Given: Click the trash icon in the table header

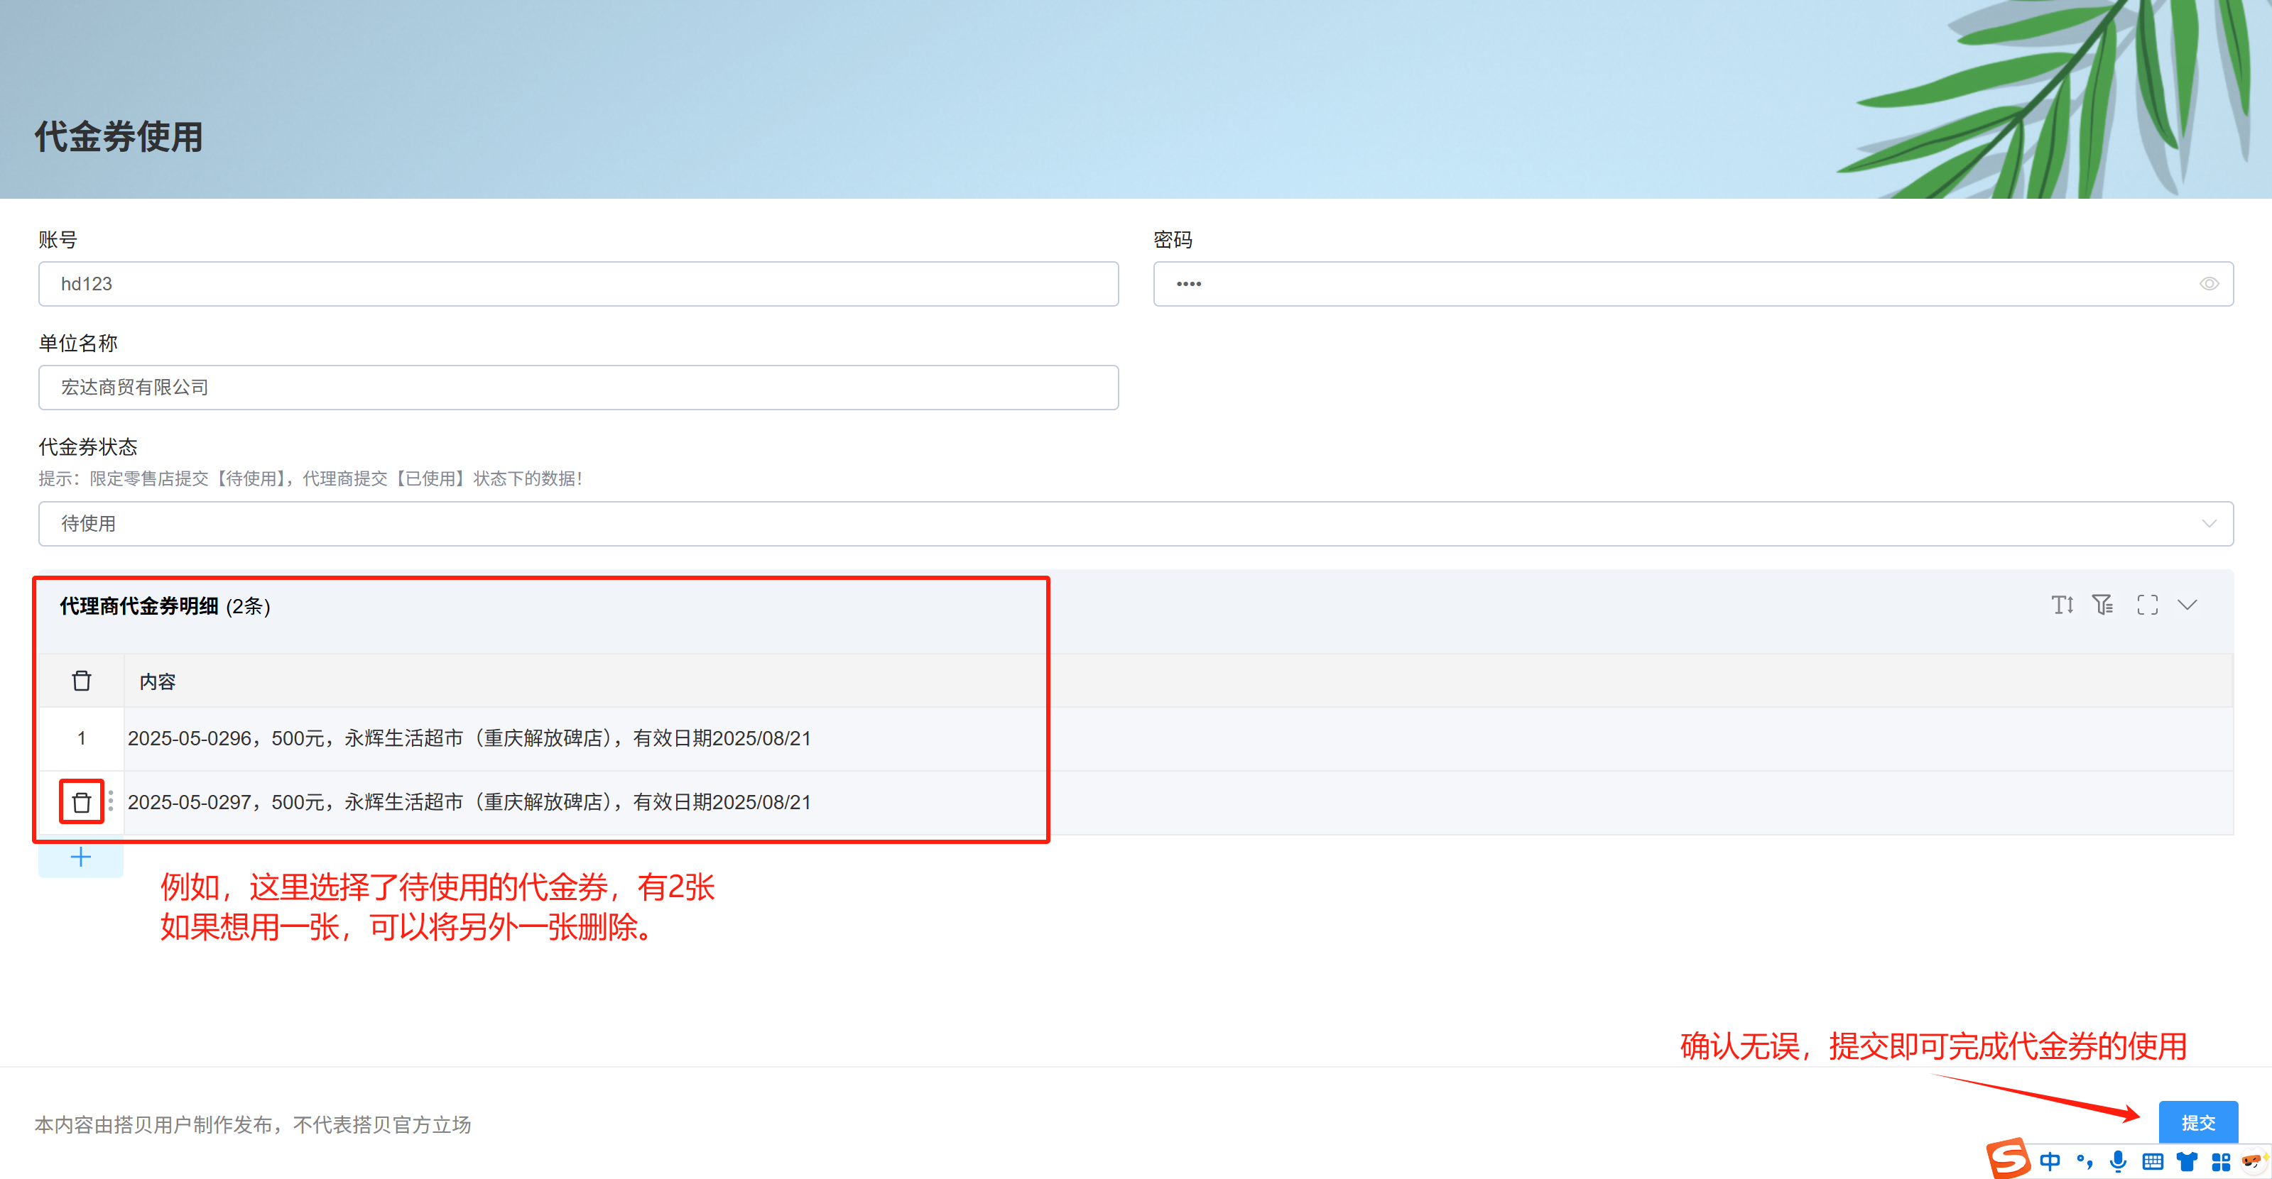Looking at the screenshot, I should pyautogui.click(x=81, y=680).
